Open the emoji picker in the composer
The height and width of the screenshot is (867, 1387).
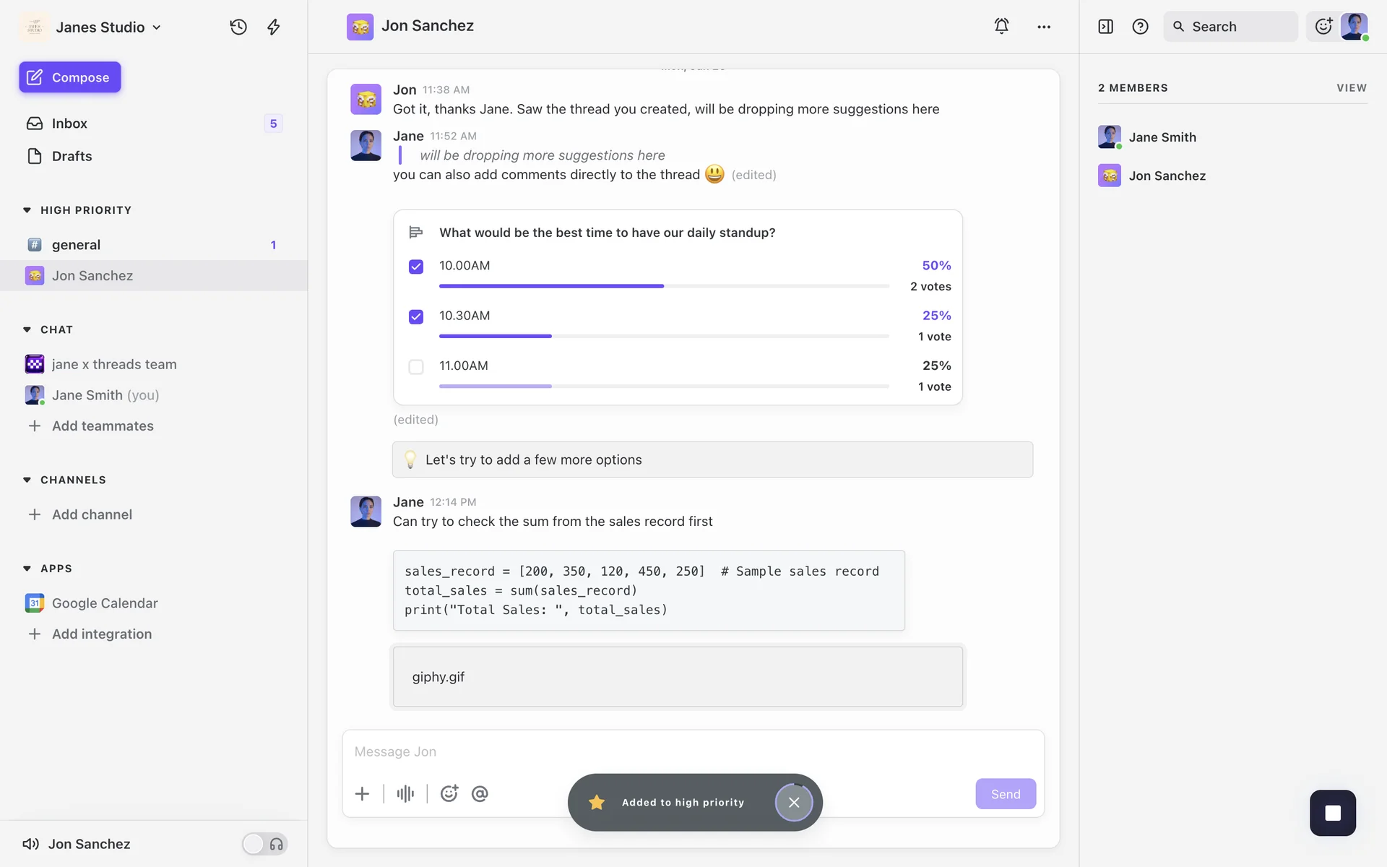[x=449, y=793]
